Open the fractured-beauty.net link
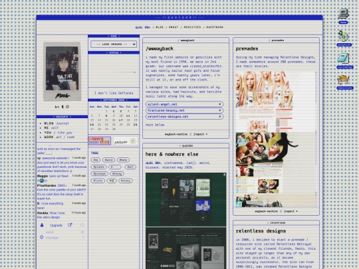 coord(185,110)
